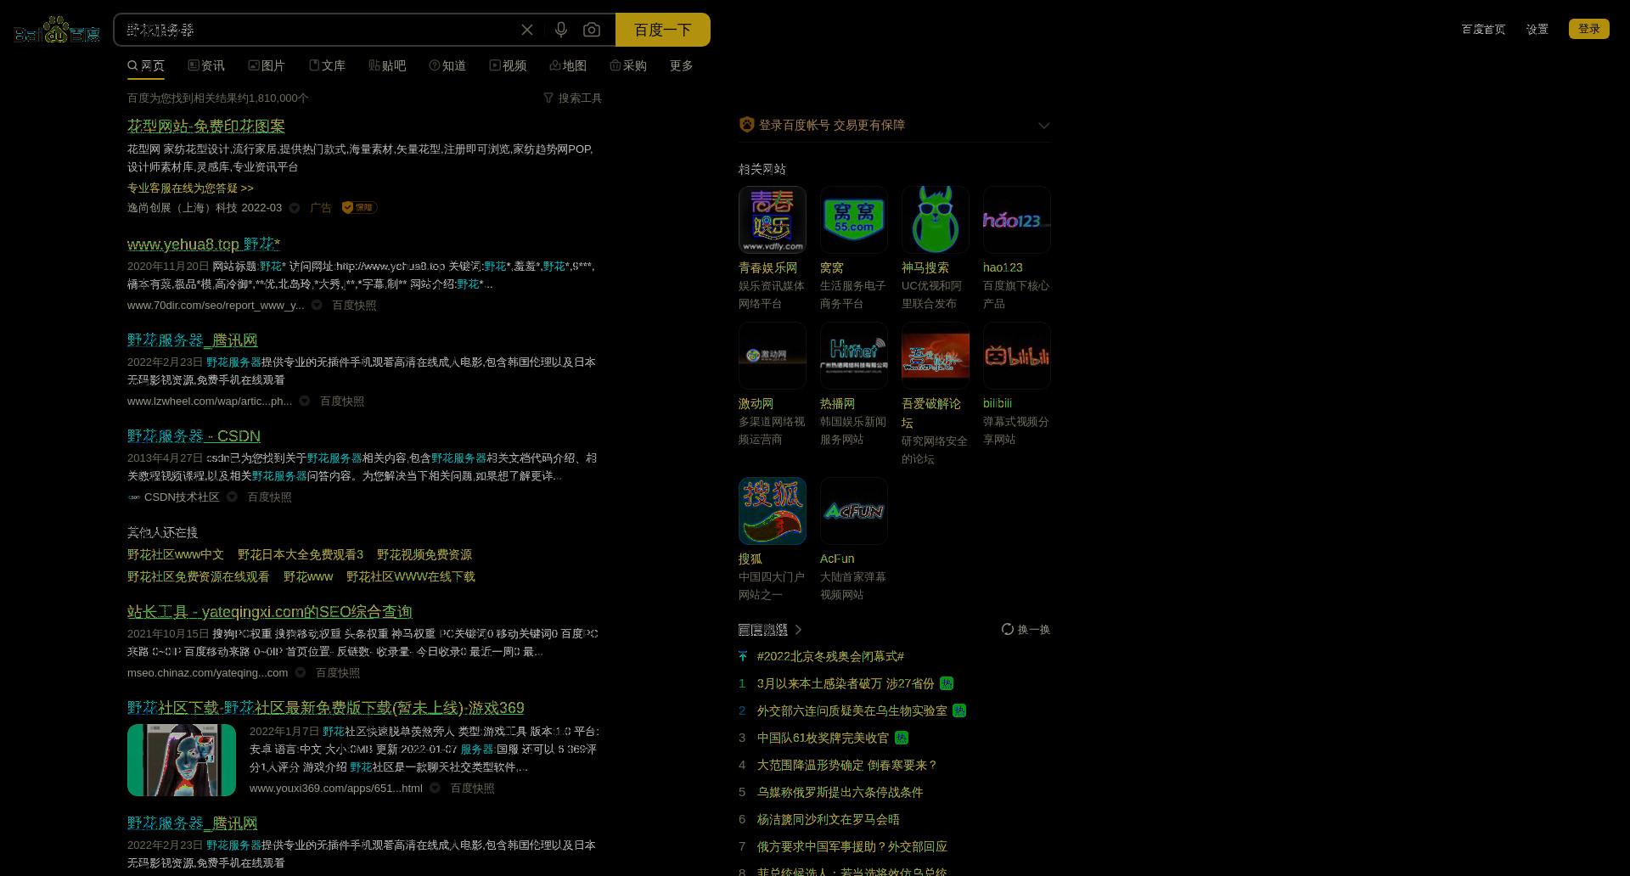
Task: Open 野花社区下载 游戏369 result
Action: tap(326, 708)
